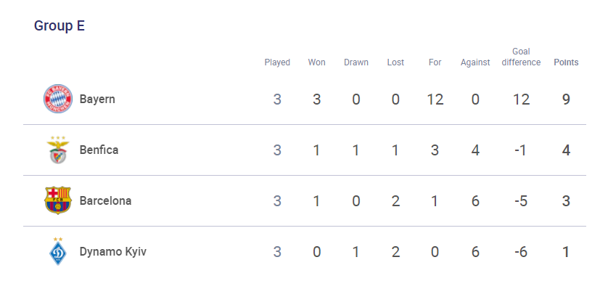Click Benfica's 4 points value
This screenshot has height=297, width=608.
[x=566, y=150]
